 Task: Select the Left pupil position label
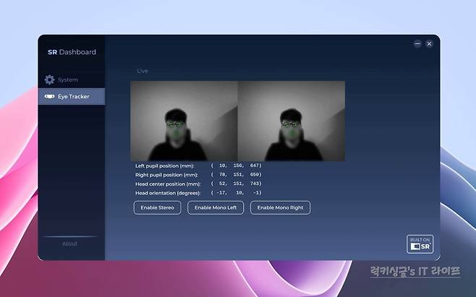164,166
